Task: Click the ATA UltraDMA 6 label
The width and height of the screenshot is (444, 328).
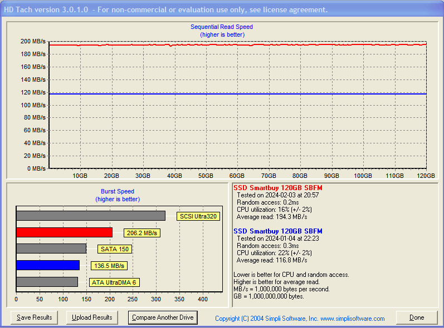Action: (114, 282)
